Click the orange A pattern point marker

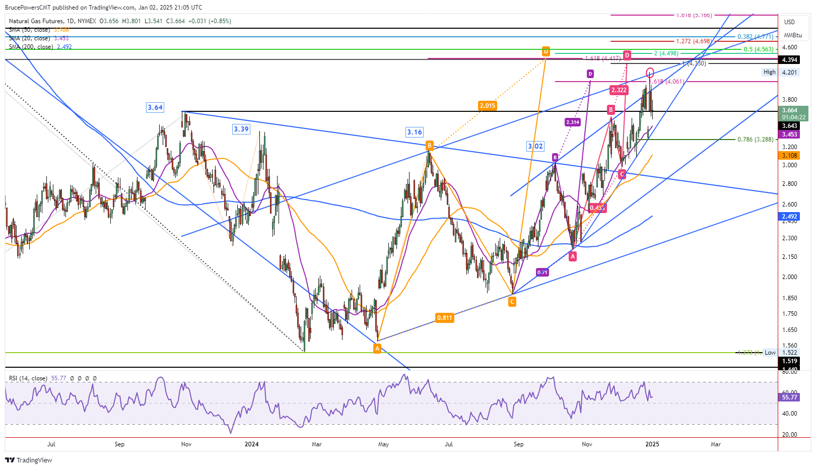click(x=377, y=349)
